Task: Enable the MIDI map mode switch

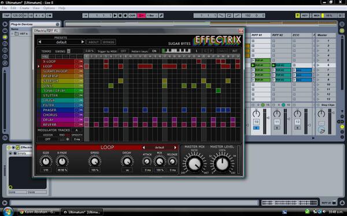Action: (317, 16)
